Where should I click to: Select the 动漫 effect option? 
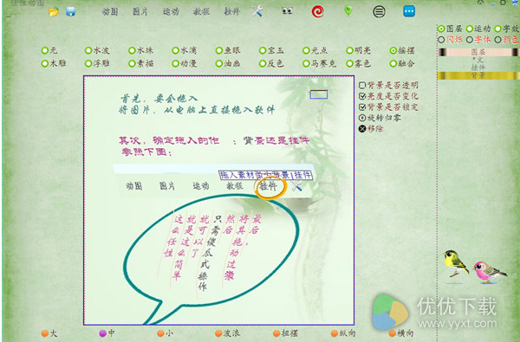pos(185,63)
